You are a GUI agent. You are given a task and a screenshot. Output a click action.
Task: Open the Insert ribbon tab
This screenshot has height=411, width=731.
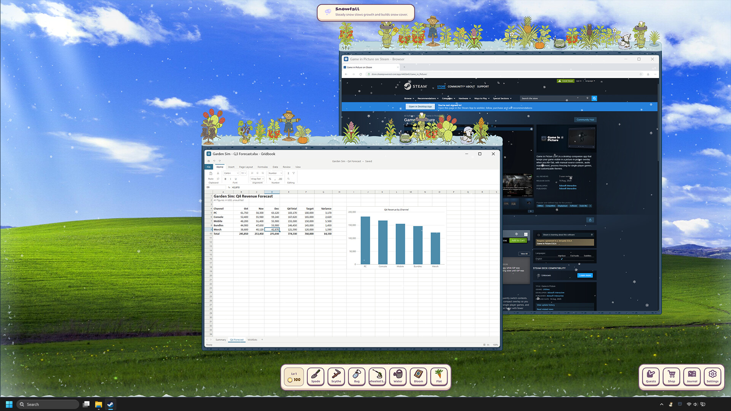click(231, 167)
